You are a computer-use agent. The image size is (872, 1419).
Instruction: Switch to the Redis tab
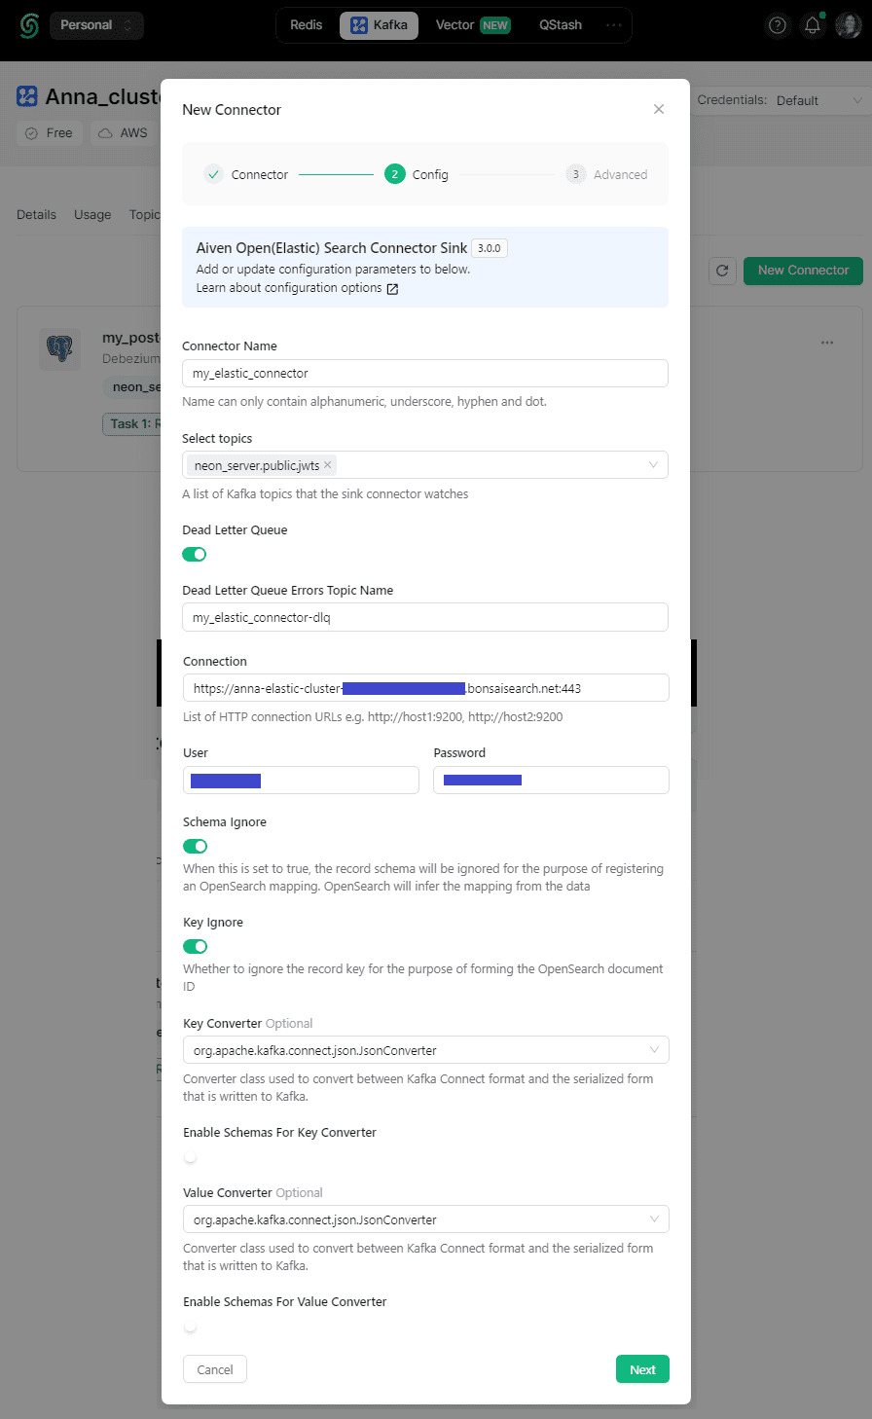click(x=306, y=25)
